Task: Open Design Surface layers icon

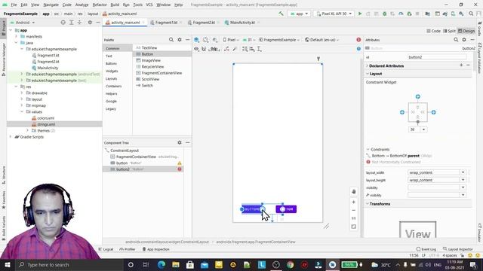Action: pyautogui.click(x=196, y=40)
